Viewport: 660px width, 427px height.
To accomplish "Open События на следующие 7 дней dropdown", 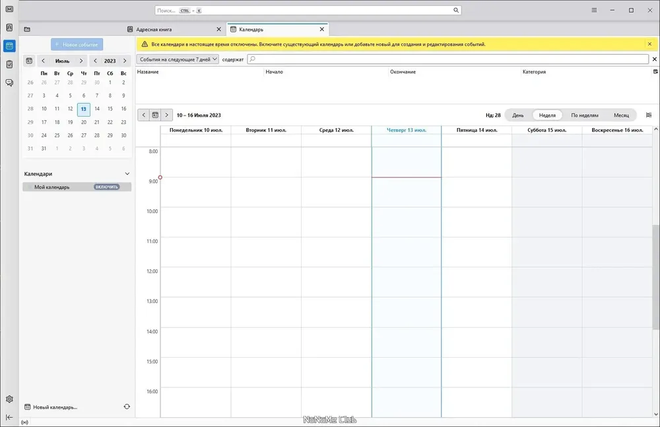I will pos(178,59).
